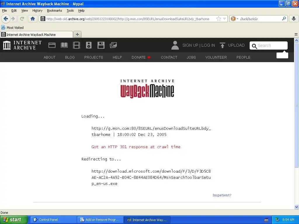Switch to Add or Remove Programs in the taskbar
The image size is (299, 224).
(100, 220)
